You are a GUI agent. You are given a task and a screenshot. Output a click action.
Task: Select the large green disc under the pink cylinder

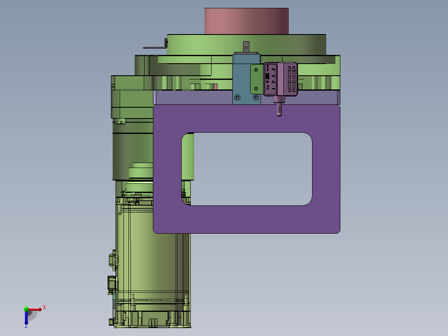(246, 44)
